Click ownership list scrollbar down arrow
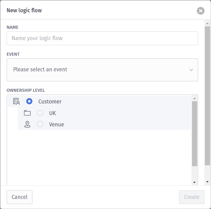This screenshot has width=211, height=209. 194,182
